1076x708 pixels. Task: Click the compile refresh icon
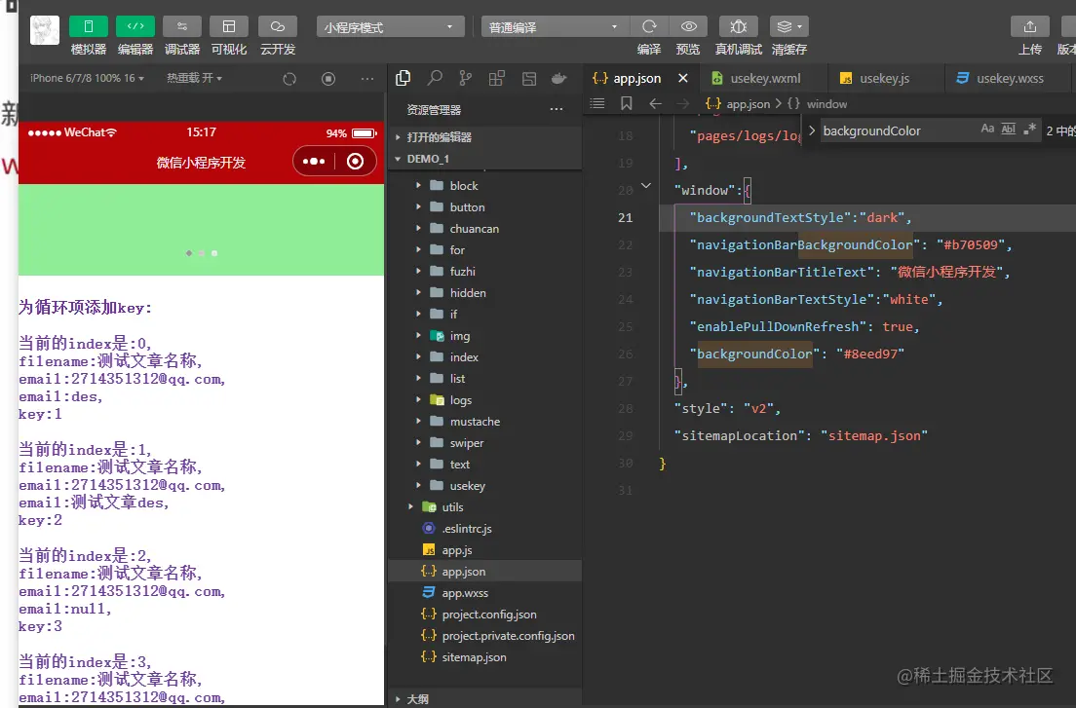649,26
